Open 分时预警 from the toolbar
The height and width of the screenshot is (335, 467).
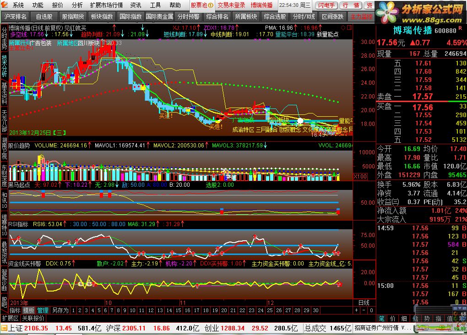pyautogui.click(x=188, y=16)
